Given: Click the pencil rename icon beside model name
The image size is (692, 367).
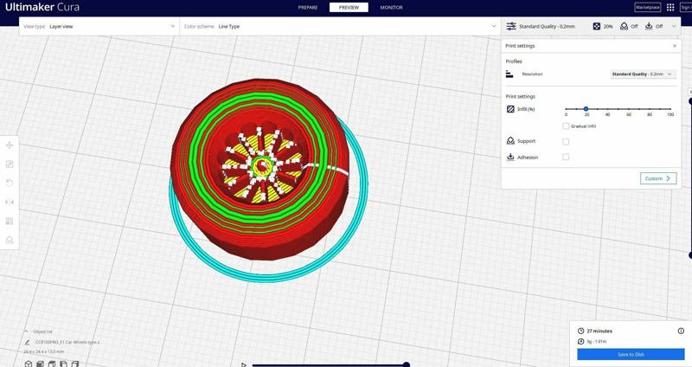Looking at the screenshot, I should click(28, 342).
